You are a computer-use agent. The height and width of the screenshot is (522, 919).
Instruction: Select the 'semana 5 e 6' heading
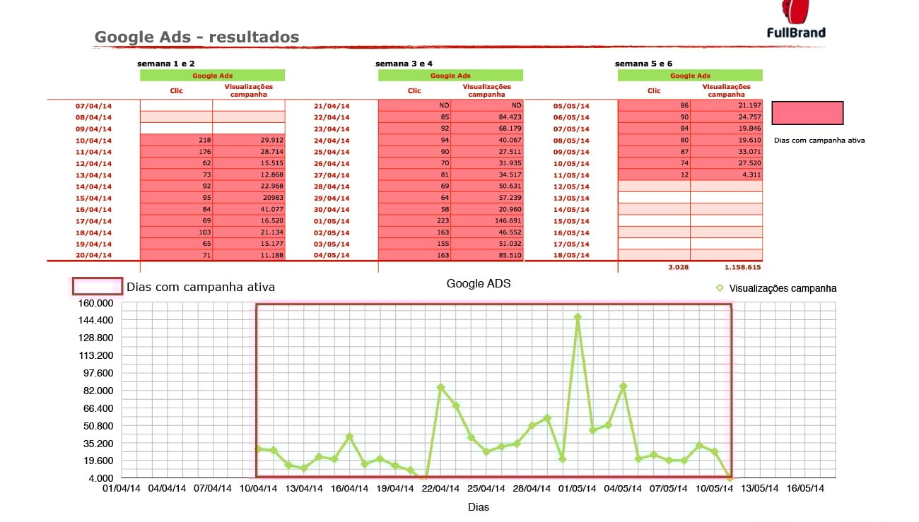[x=644, y=64]
